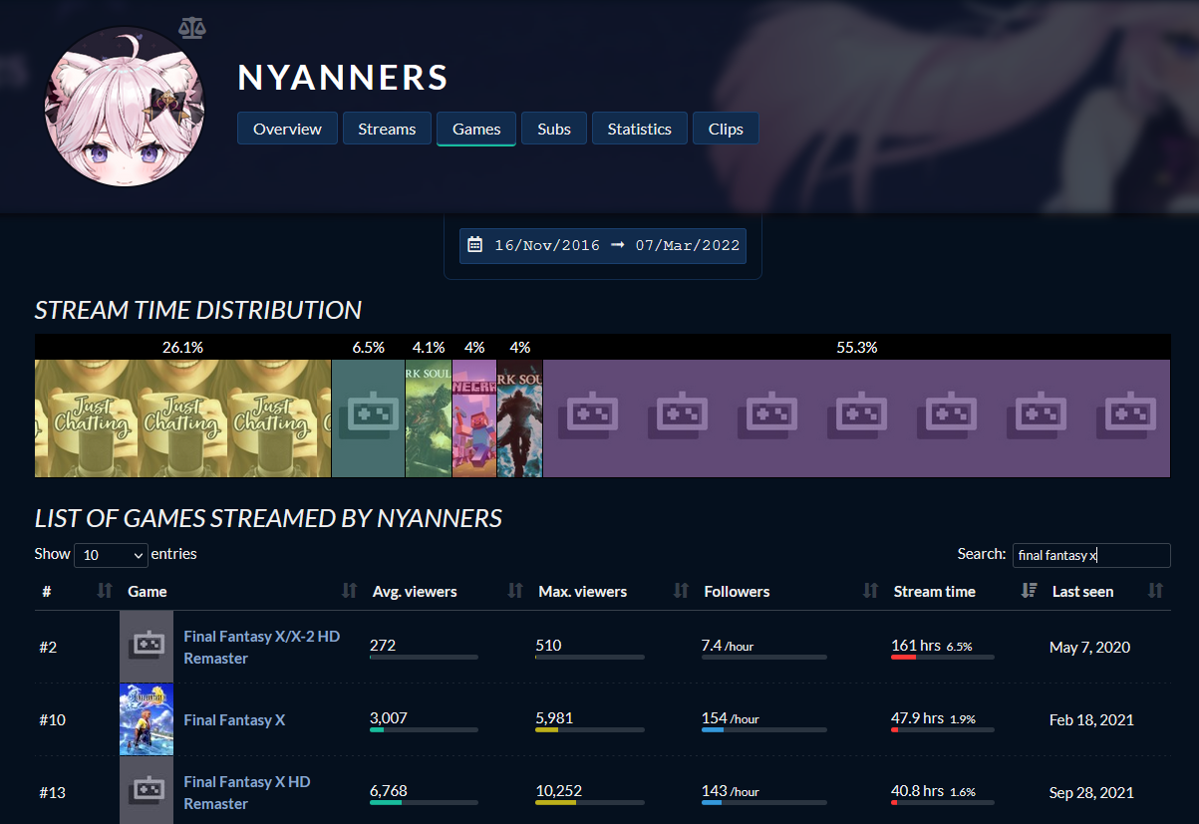
Task: Open the Streams tab
Action: 387,129
